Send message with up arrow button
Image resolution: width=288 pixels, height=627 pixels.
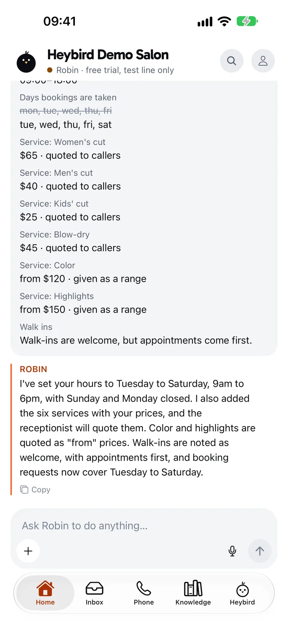260,551
